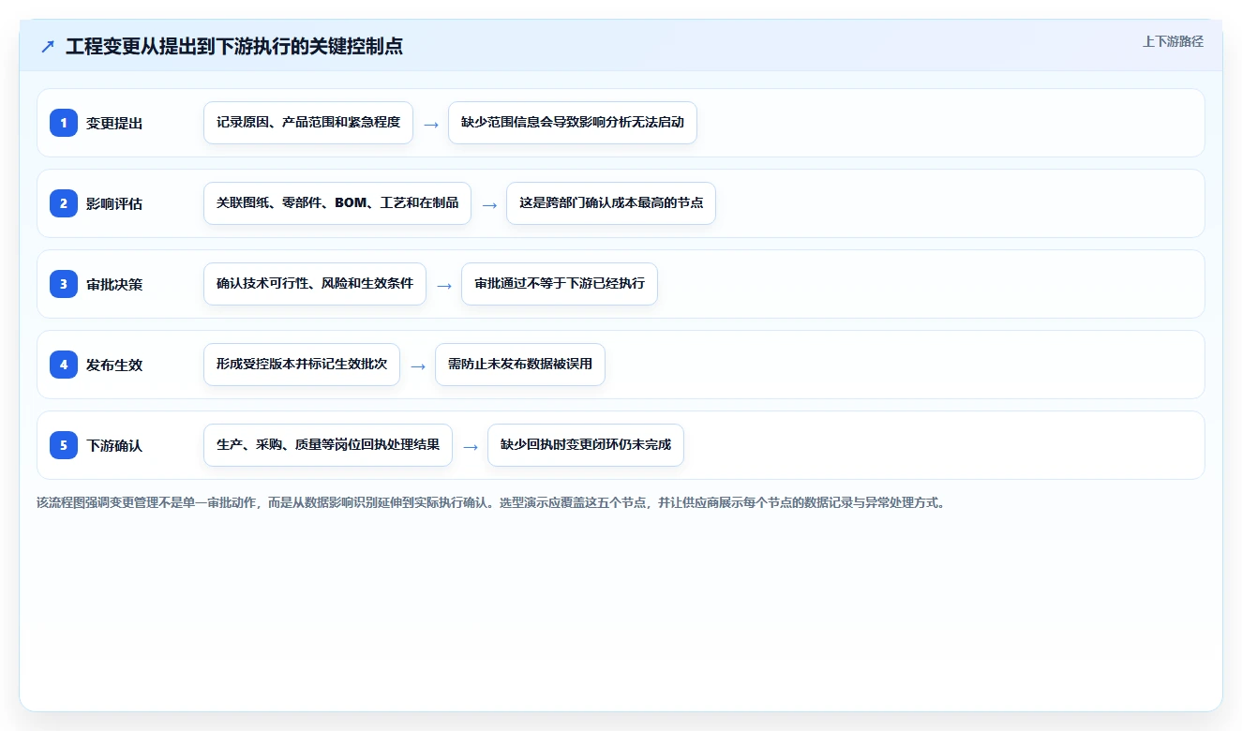Click the 审批通过不等于下游已经执行 box
This screenshot has height=731, width=1242.
pyautogui.click(x=560, y=284)
